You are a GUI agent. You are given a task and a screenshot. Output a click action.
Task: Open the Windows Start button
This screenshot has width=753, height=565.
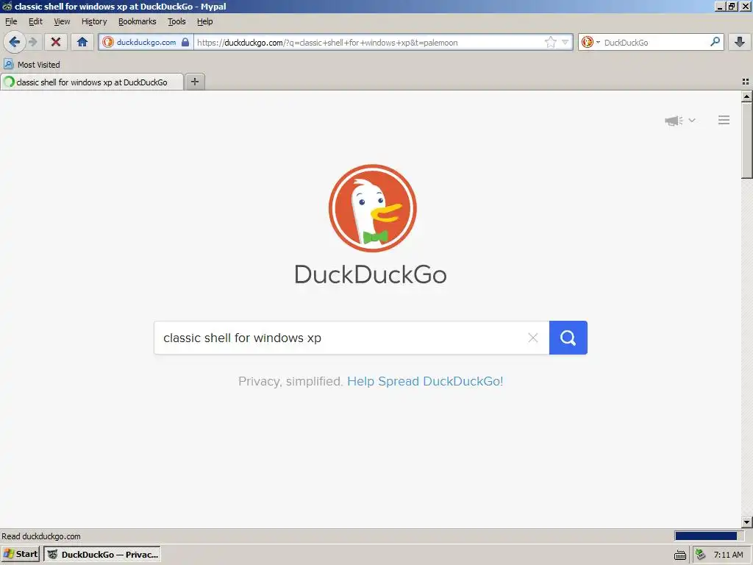(20, 555)
